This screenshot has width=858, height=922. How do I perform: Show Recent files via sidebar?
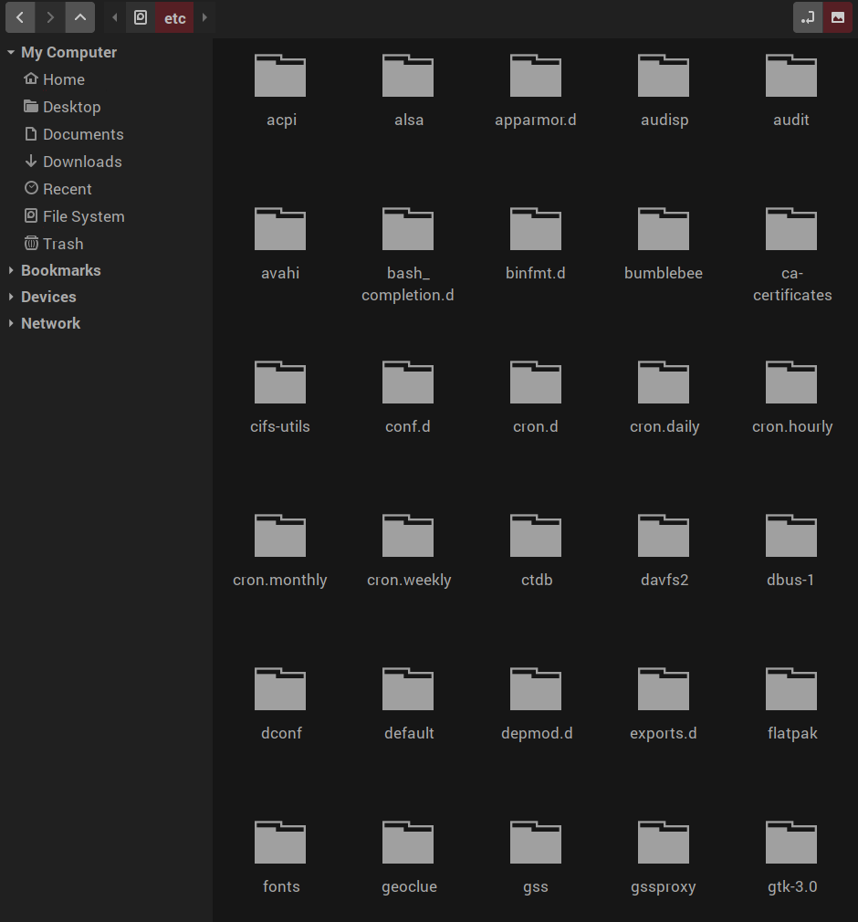coord(67,189)
